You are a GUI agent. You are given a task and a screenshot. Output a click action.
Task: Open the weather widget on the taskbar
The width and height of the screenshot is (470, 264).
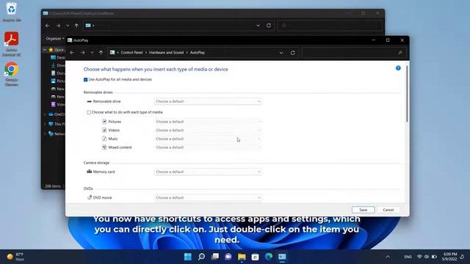(15, 257)
